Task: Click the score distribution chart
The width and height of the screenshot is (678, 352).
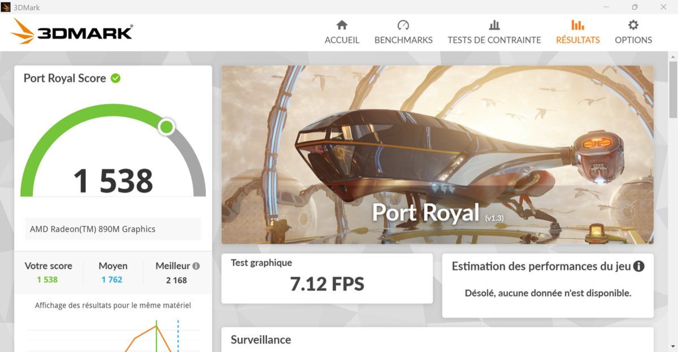Action: 113,335
